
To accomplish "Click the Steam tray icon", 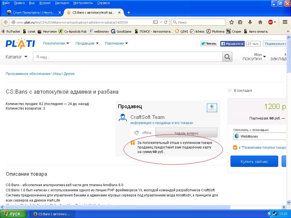I will coord(275,214).
